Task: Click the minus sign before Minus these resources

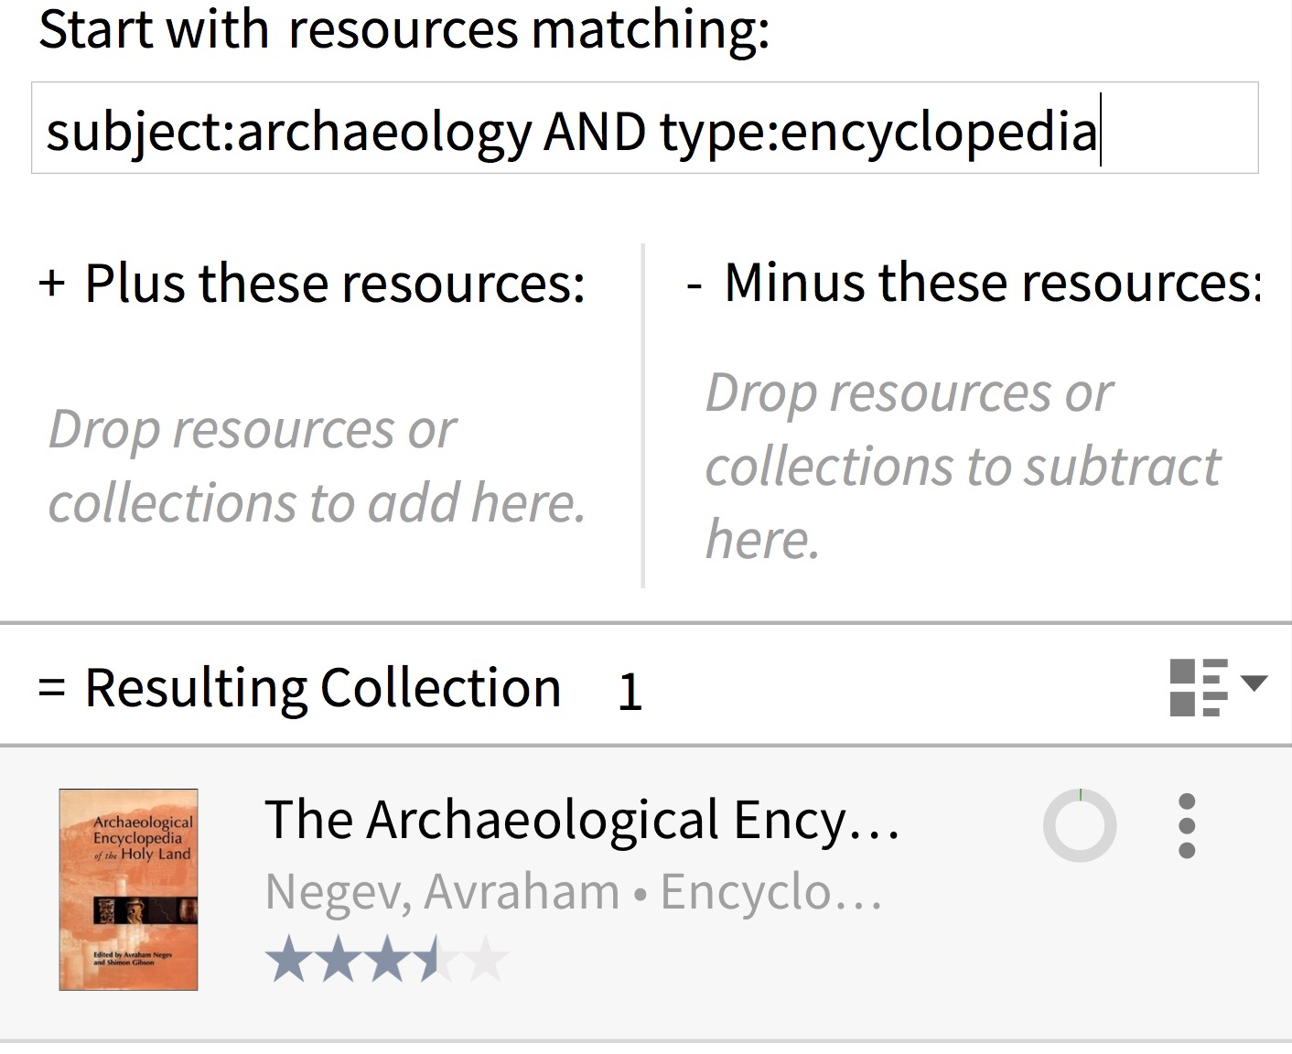Action: [694, 285]
